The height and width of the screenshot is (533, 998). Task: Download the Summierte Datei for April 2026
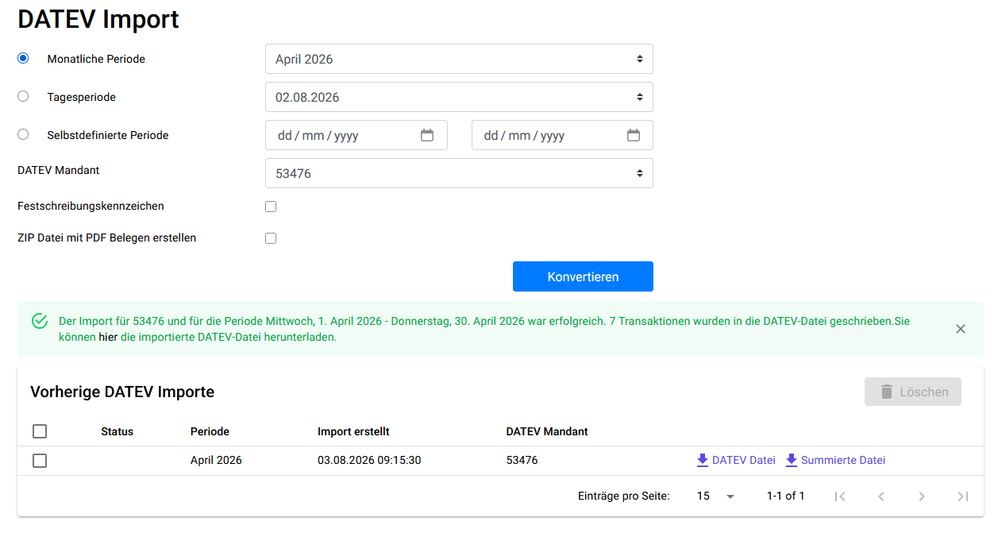pyautogui.click(x=835, y=460)
